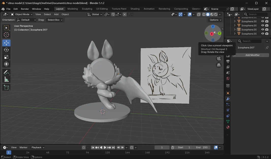The width and height of the screenshot is (271, 159).
Task: Open the Blender logo app menu
Action: [3, 9]
